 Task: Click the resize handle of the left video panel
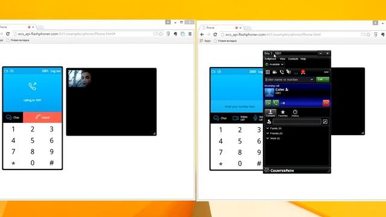(x=154, y=133)
